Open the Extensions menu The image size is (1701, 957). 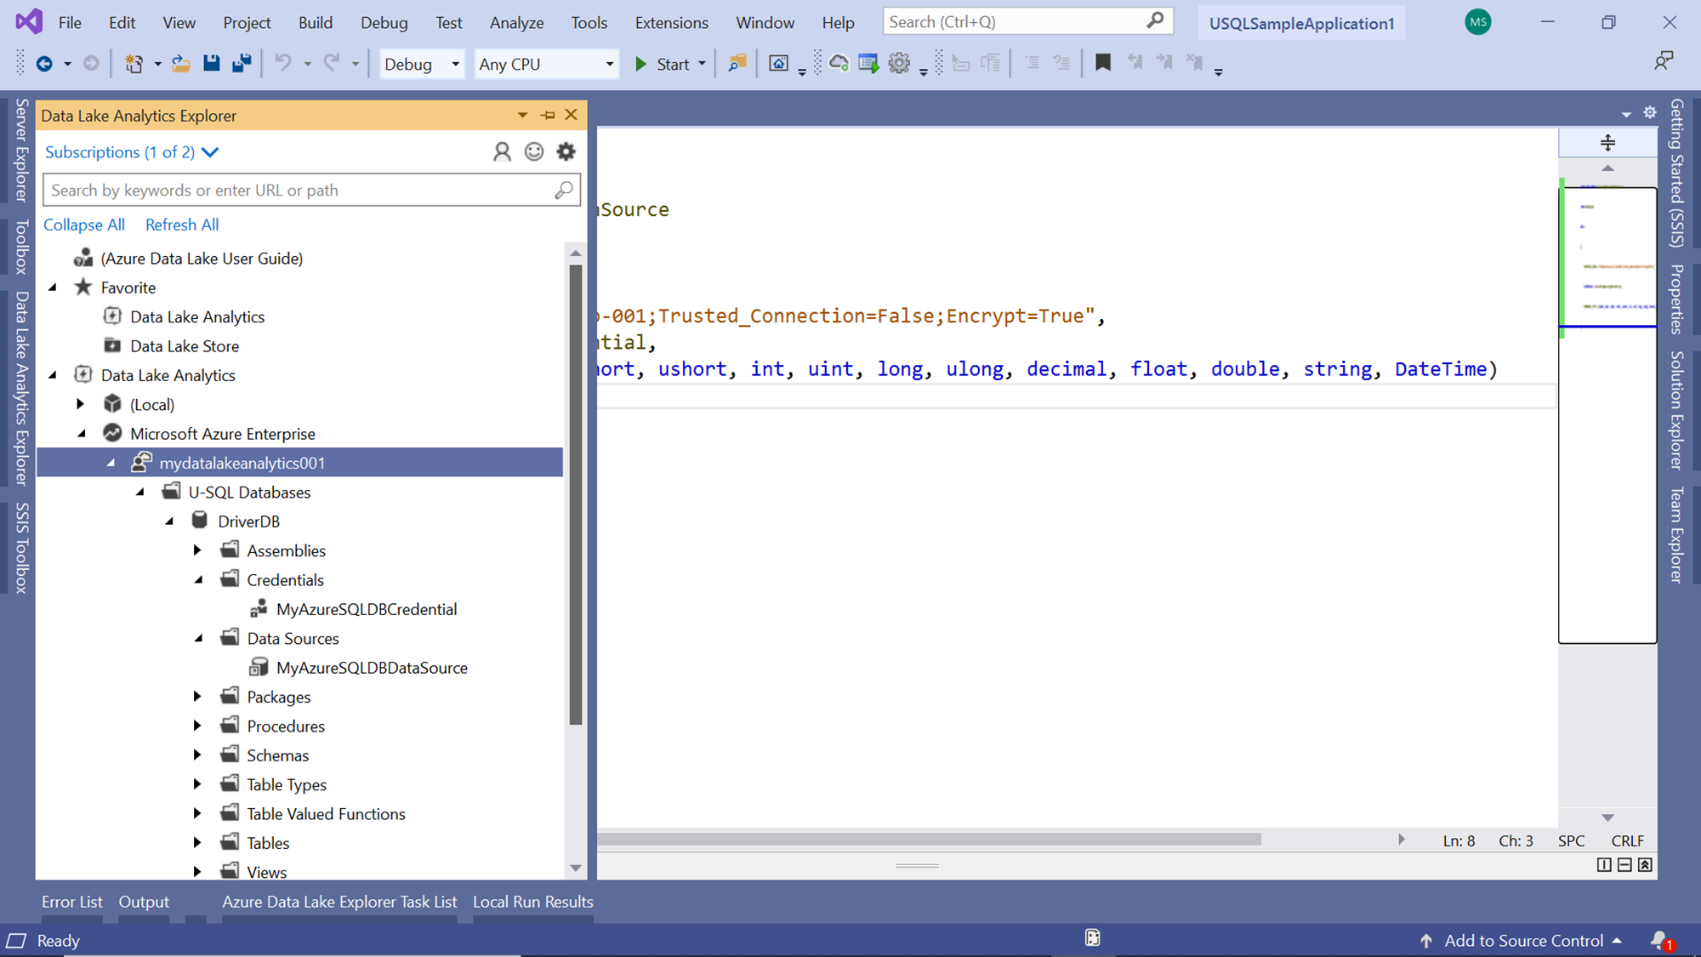671,22
